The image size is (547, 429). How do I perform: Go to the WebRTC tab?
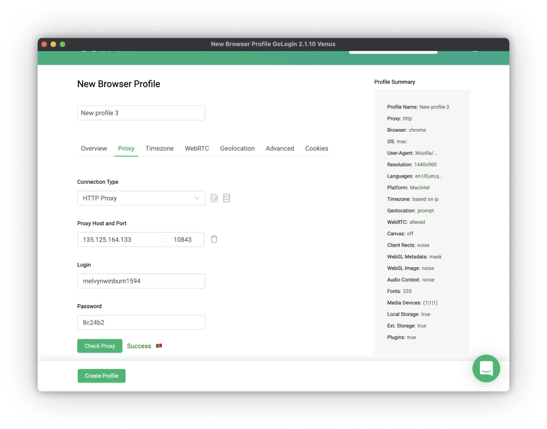(197, 148)
